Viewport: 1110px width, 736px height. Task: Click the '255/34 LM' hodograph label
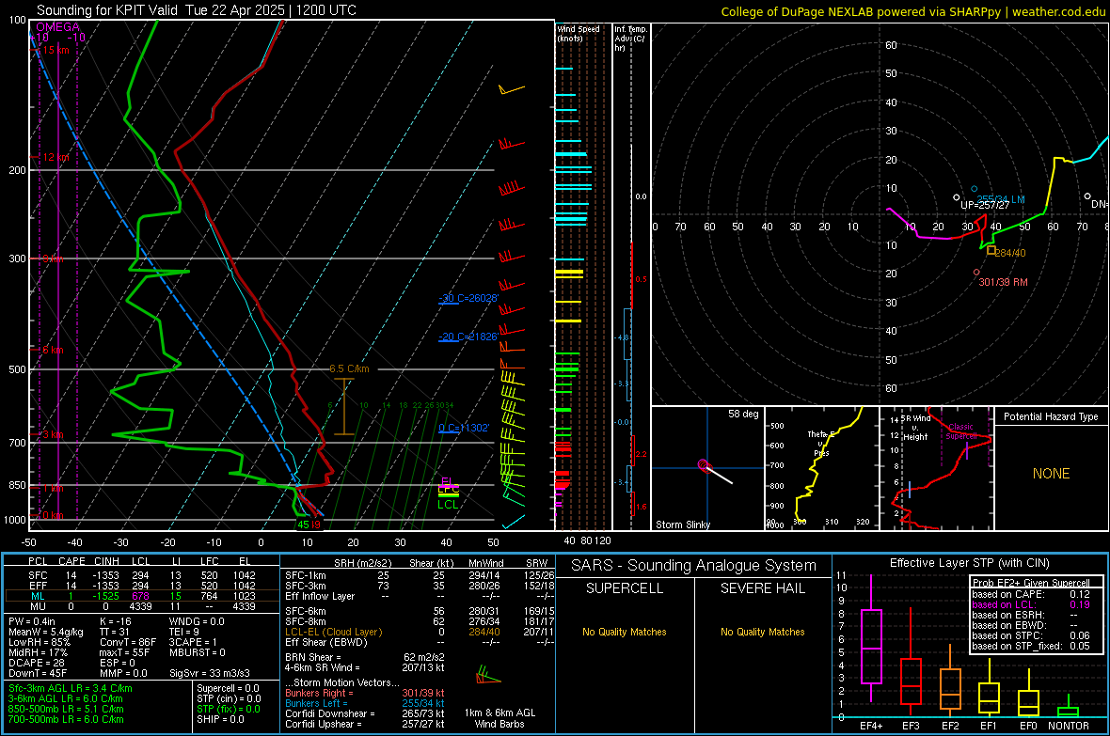click(x=1000, y=199)
